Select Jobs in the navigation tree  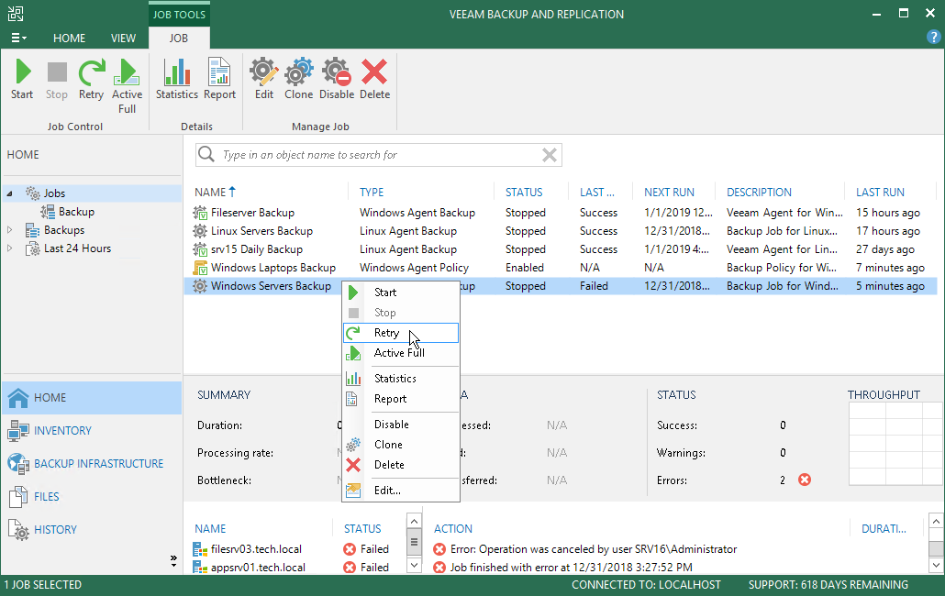pos(54,193)
